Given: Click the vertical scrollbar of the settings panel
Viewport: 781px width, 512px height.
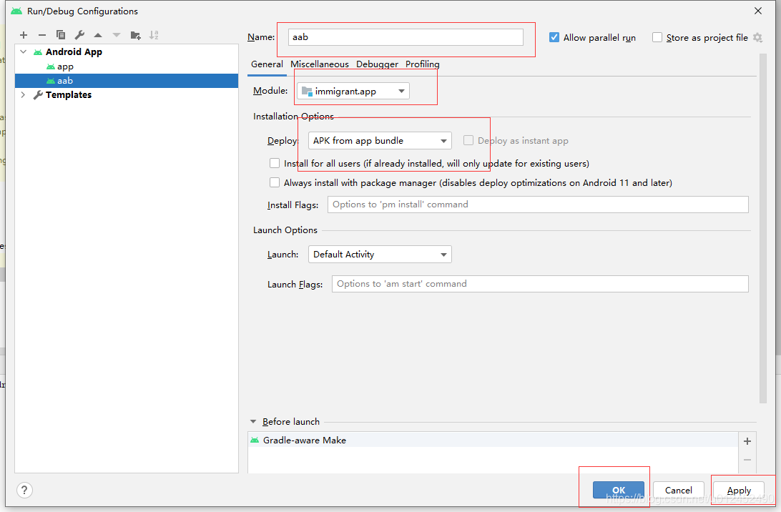Looking at the screenshot, I should (x=762, y=229).
